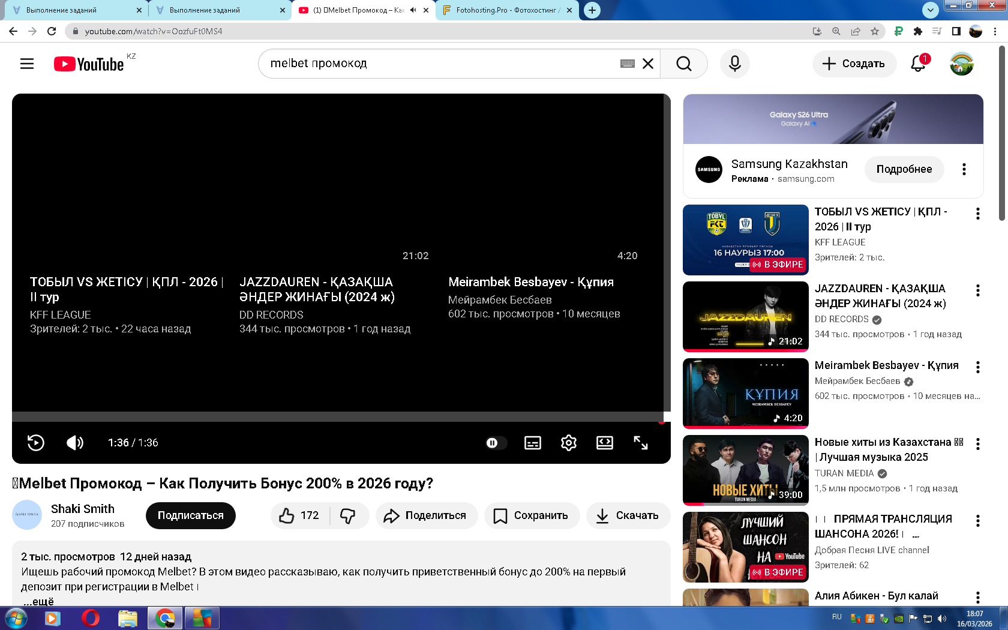Open JAZZDAUREN sidebar thumbnail
The width and height of the screenshot is (1008, 630).
(746, 317)
